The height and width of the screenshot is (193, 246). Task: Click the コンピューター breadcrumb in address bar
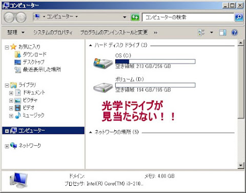coord(60,17)
